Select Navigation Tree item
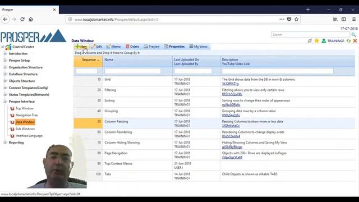Screen dimensions: 359x202 [x=26, y=115]
